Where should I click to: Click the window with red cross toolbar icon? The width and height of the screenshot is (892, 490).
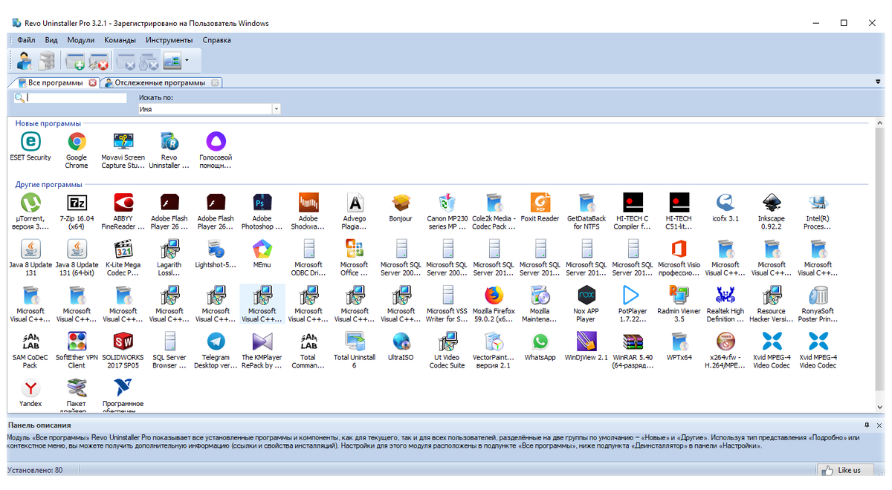tap(98, 60)
